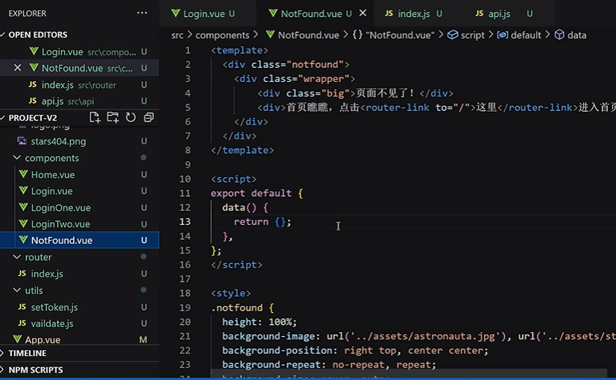Collapse all folders in explorer
The width and height of the screenshot is (616, 380).
(x=148, y=118)
